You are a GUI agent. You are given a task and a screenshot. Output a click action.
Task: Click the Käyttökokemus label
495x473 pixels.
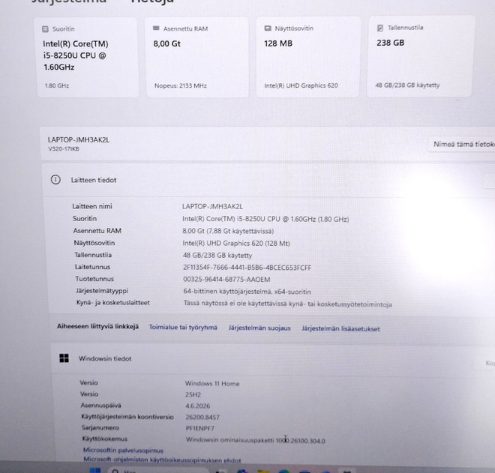tap(105, 439)
